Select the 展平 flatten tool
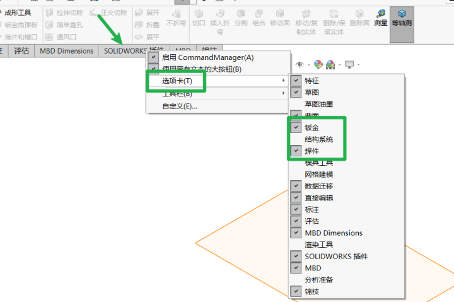 [x=148, y=37]
